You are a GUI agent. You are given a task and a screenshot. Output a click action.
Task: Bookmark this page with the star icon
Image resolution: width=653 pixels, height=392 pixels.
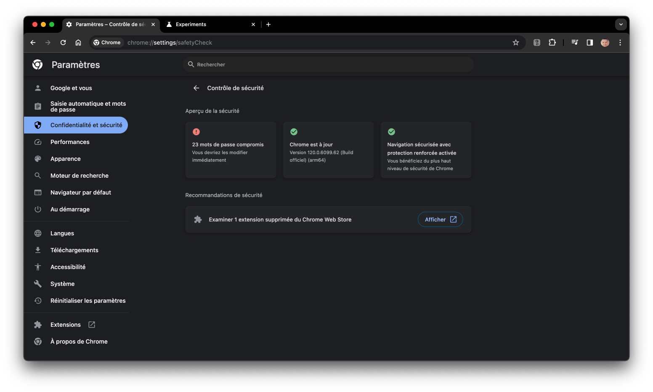click(516, 43)
